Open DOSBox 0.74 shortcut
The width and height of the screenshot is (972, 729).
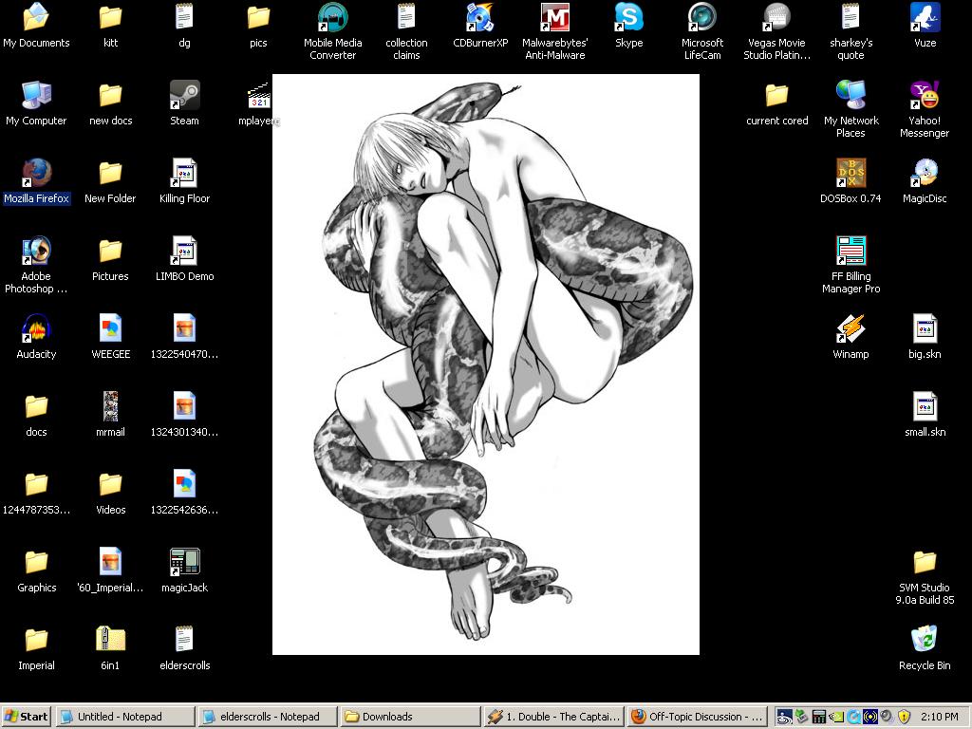[x=850, y=174]
